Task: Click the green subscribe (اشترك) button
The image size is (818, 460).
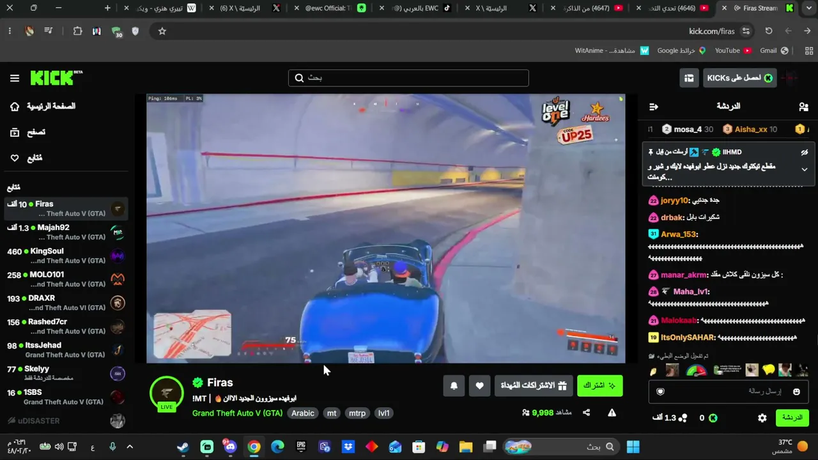Action: pyautogui.click(x=599, y=385)
